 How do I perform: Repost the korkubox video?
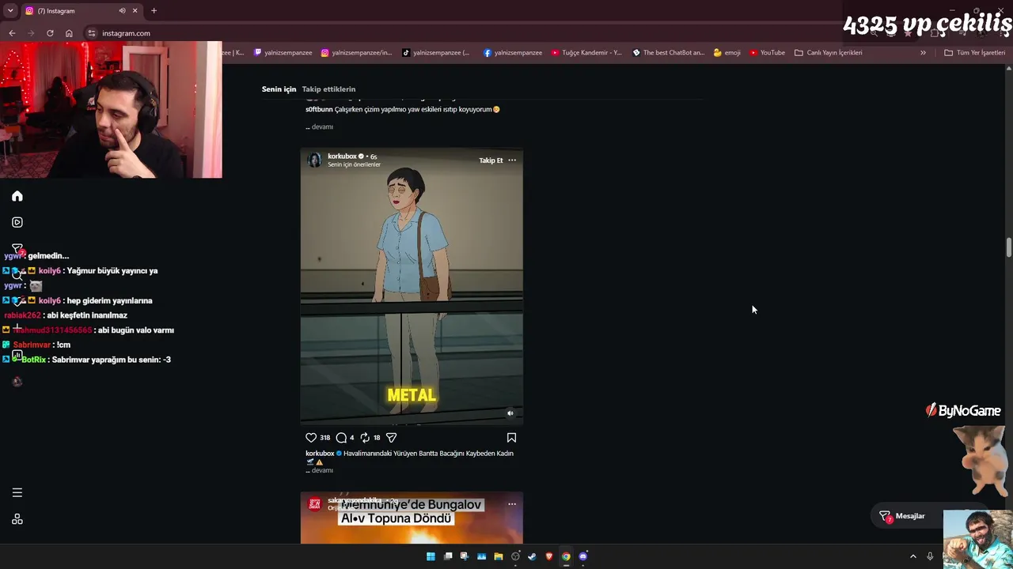(x=365, y=437)
